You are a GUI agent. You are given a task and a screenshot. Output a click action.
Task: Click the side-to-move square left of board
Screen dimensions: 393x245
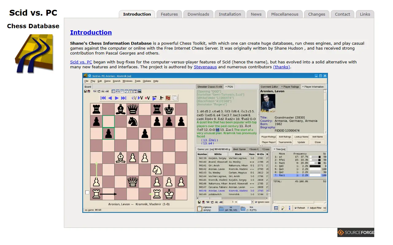87,192
